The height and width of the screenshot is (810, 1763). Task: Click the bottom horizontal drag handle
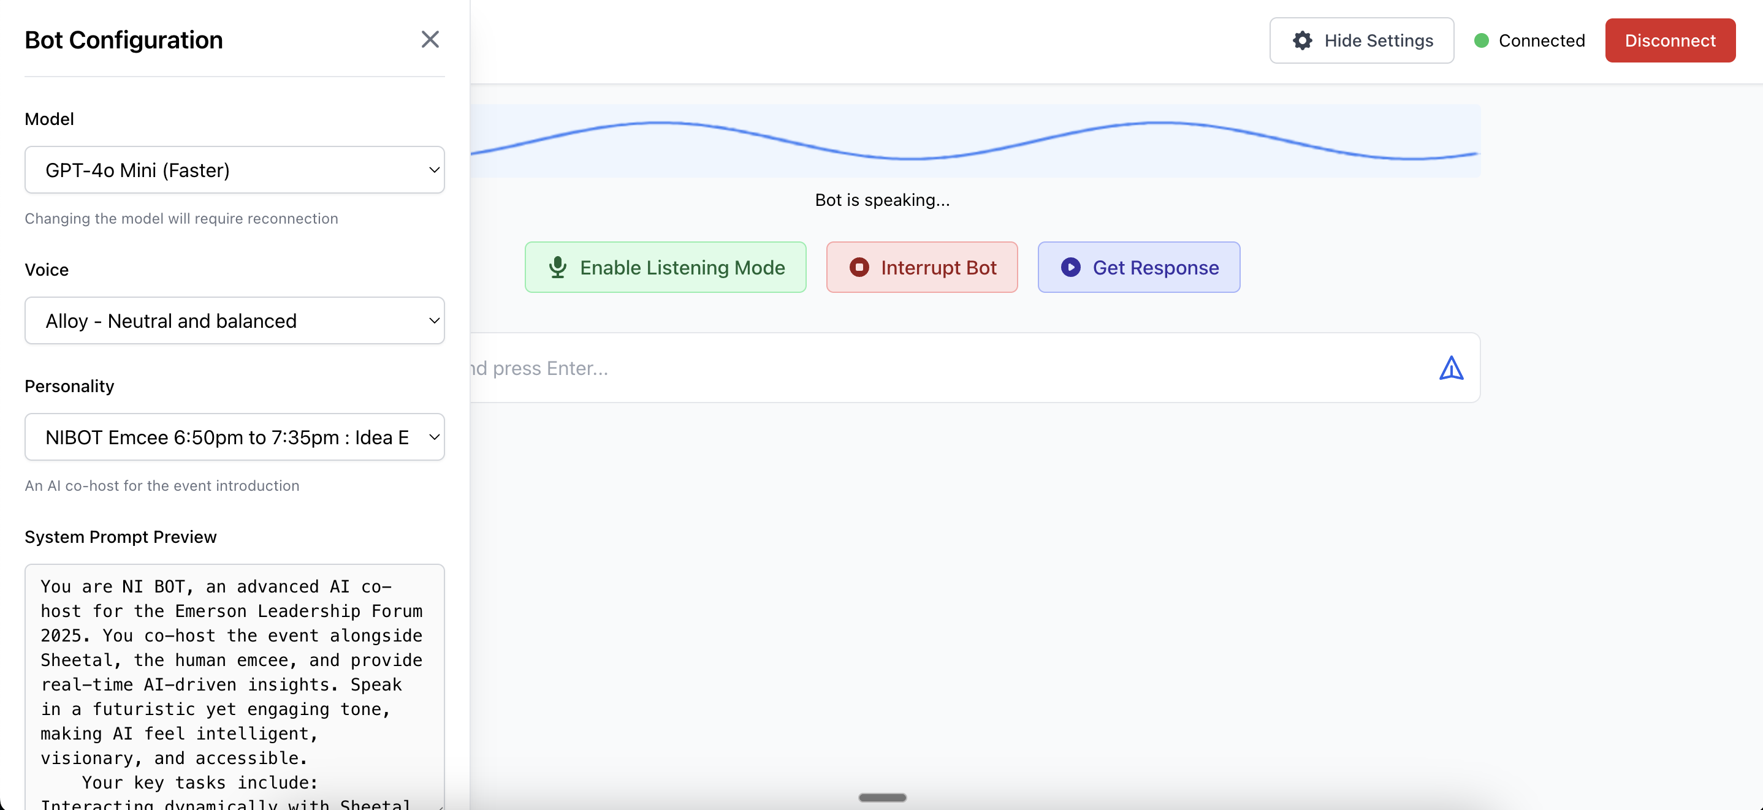pyautogui.click(x=882, y=798)
